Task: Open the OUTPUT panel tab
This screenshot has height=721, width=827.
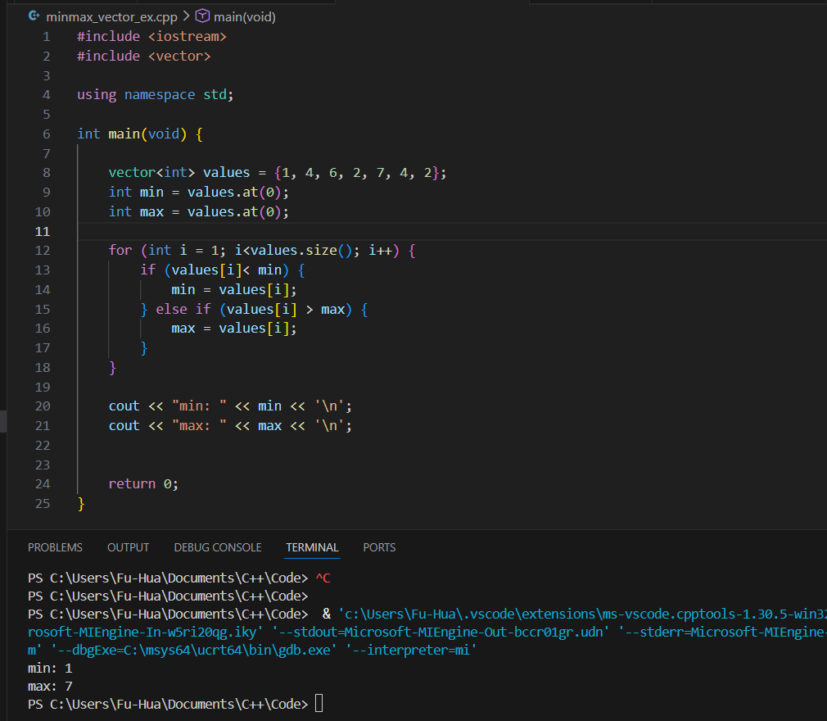Action: pos(128,547)
